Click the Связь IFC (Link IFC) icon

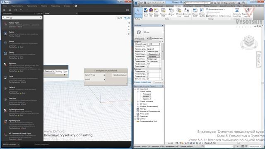tap(151, 12)
